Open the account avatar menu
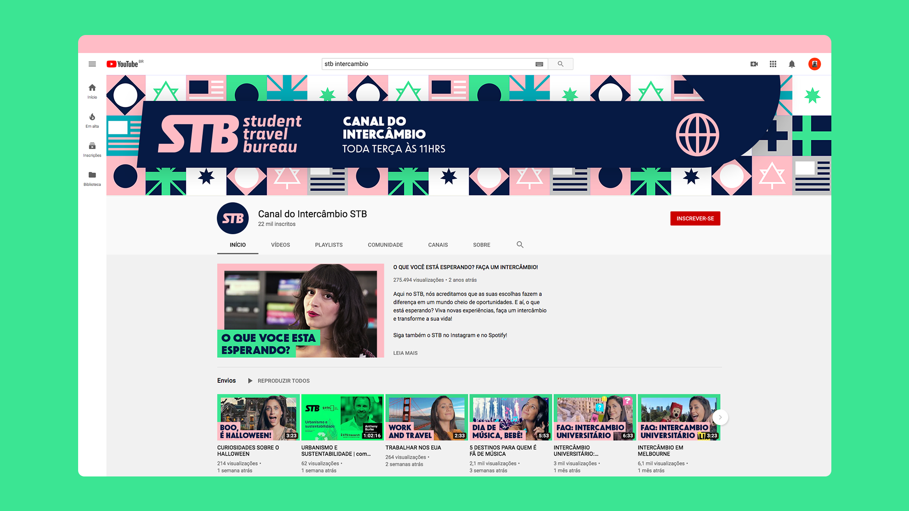Image resolution: width=909 pixels, height=511 pixels. point(814,64)
